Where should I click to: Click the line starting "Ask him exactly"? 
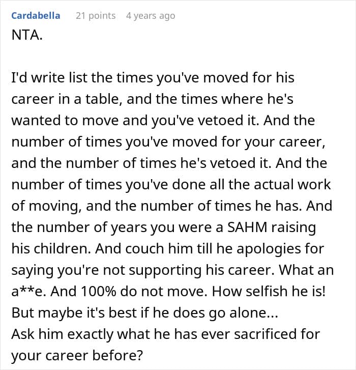(166, 334)
